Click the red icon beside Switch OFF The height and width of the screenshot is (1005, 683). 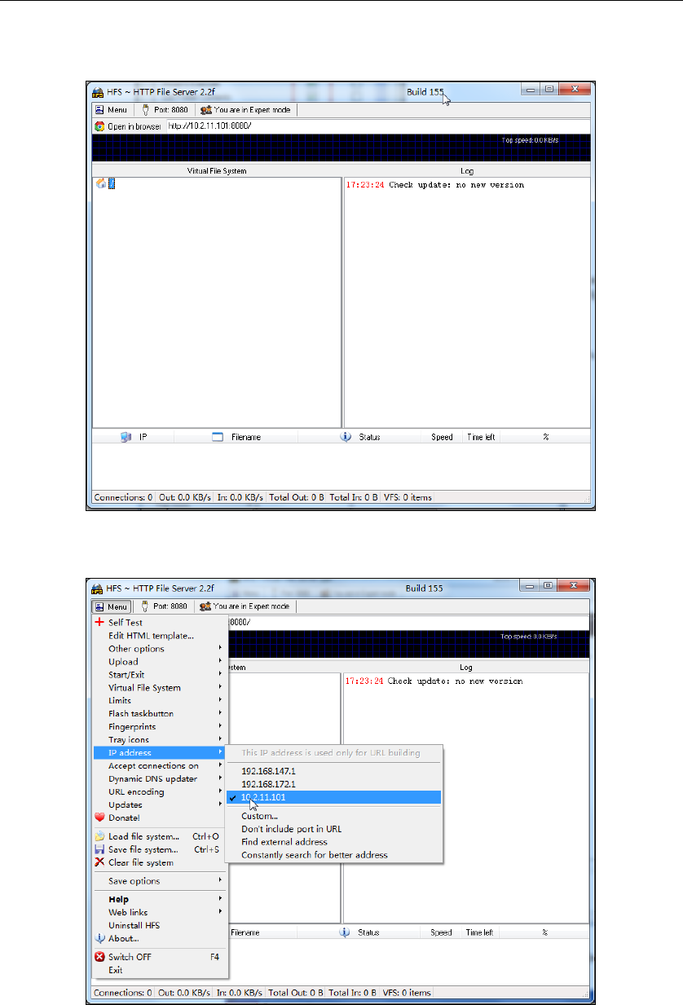click(x=99, y=957)
